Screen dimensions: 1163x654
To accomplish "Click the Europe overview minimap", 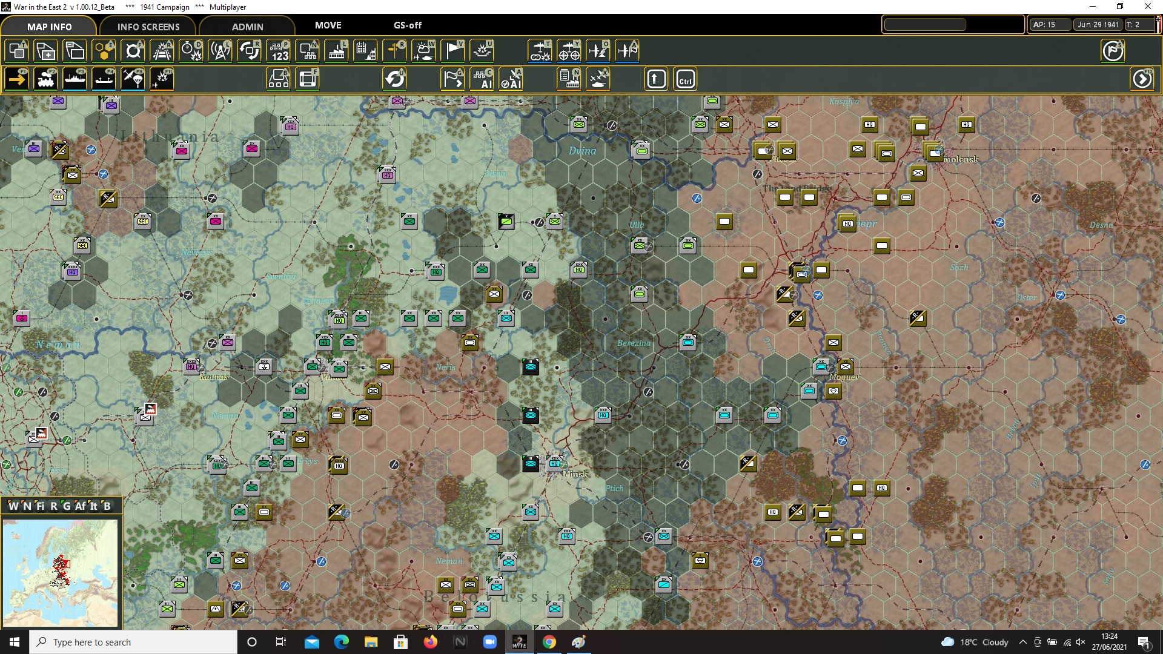I will [x=60, y=572].
